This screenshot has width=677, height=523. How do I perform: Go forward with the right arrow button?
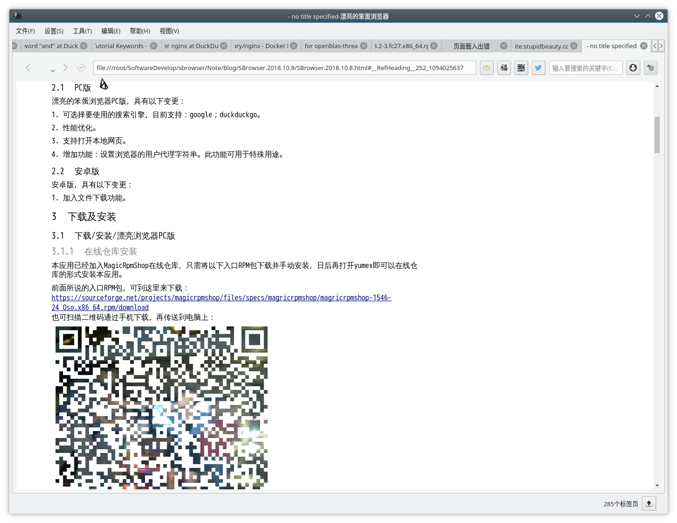(x=65, y=68)
